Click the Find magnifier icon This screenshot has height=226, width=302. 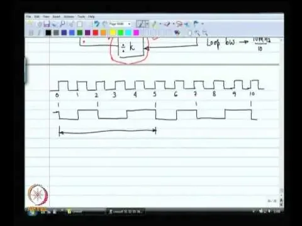click(x=62, y=24)
